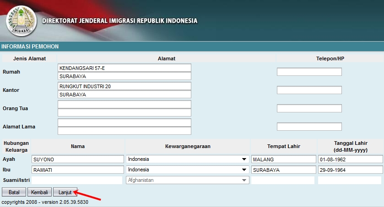Click the second Alamat Lama address field
The width and height of the screenshot is (384, 207).
124,131
